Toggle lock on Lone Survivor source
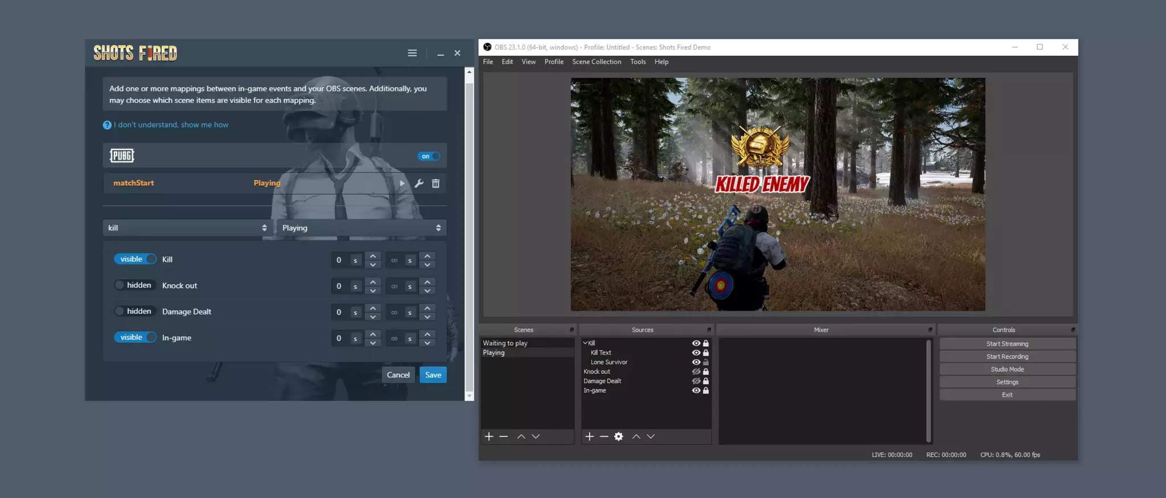 [x=706, y=362]
